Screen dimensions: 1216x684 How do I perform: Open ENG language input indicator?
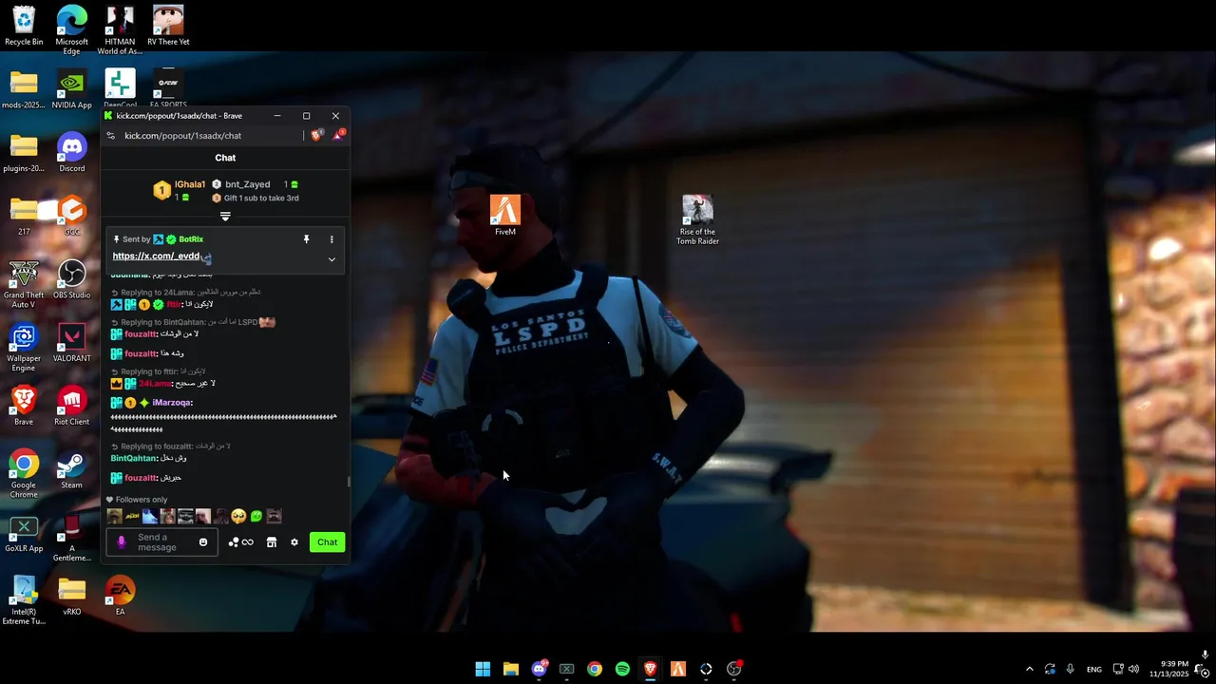click(x=1094, y=669)
